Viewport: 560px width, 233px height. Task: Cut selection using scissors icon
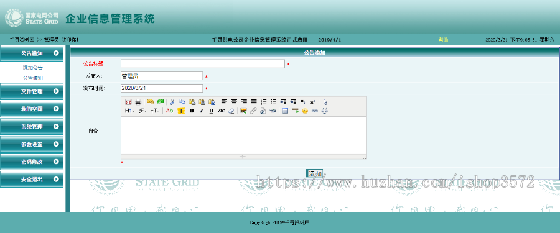pyautogui.click(x=172, y=102)
